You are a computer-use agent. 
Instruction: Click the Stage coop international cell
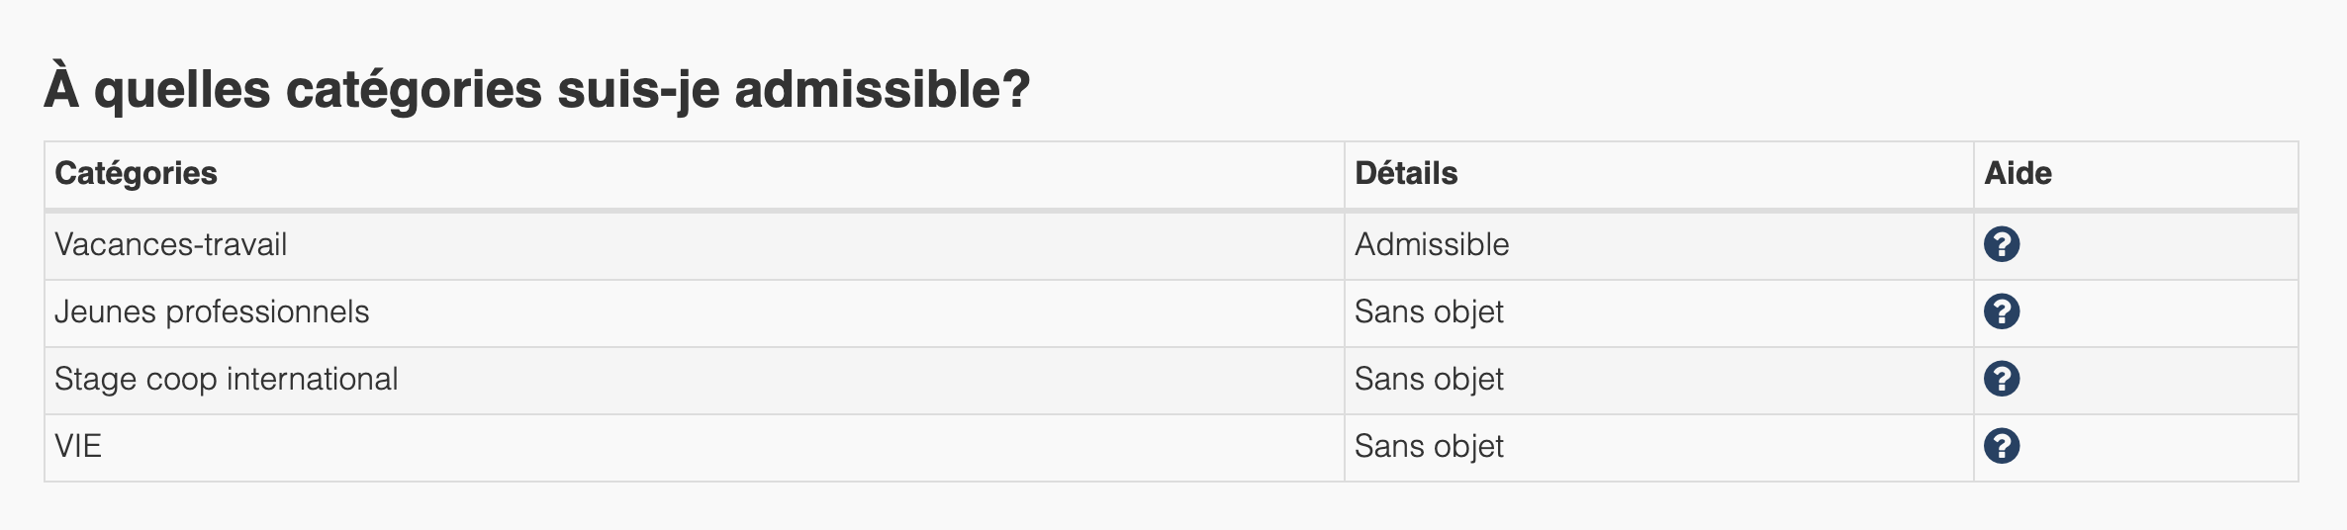coord(695,380)
